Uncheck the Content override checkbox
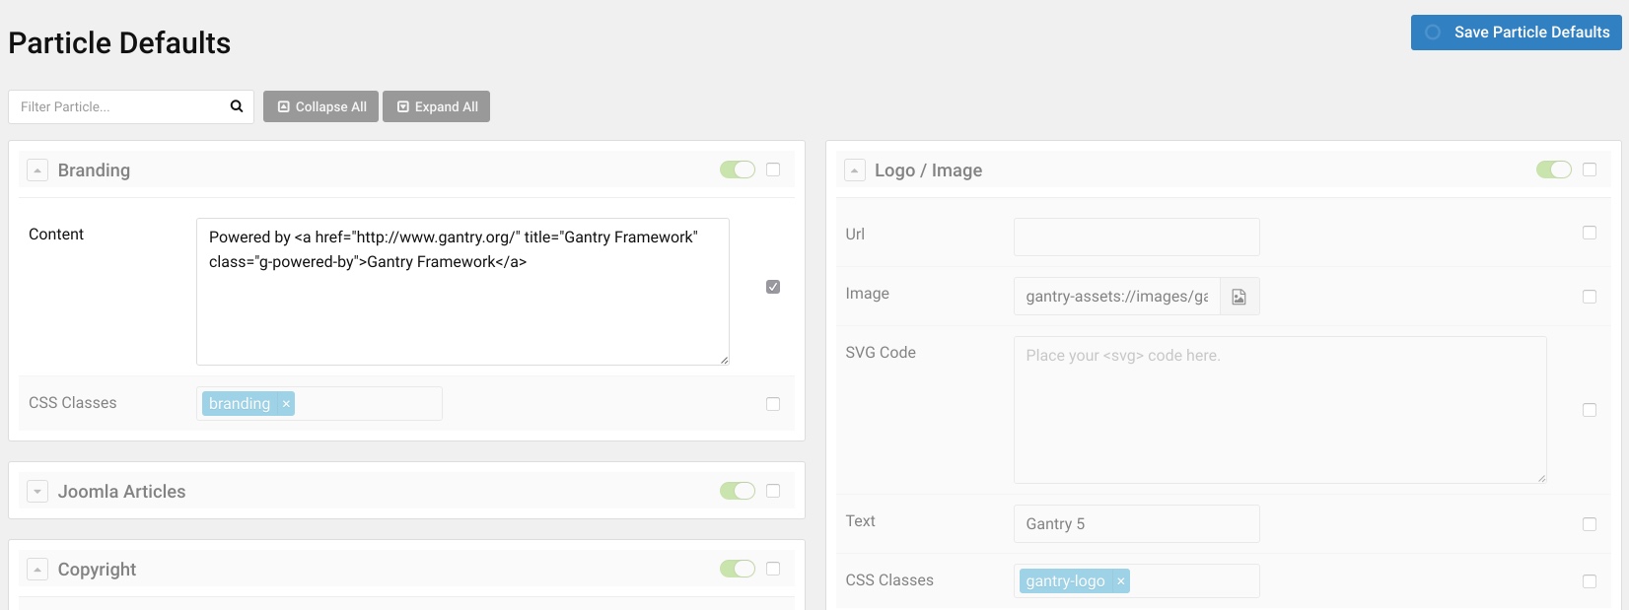Image resolution: width=1629 pixels, height=610 pixels. (x=773, y=287)
